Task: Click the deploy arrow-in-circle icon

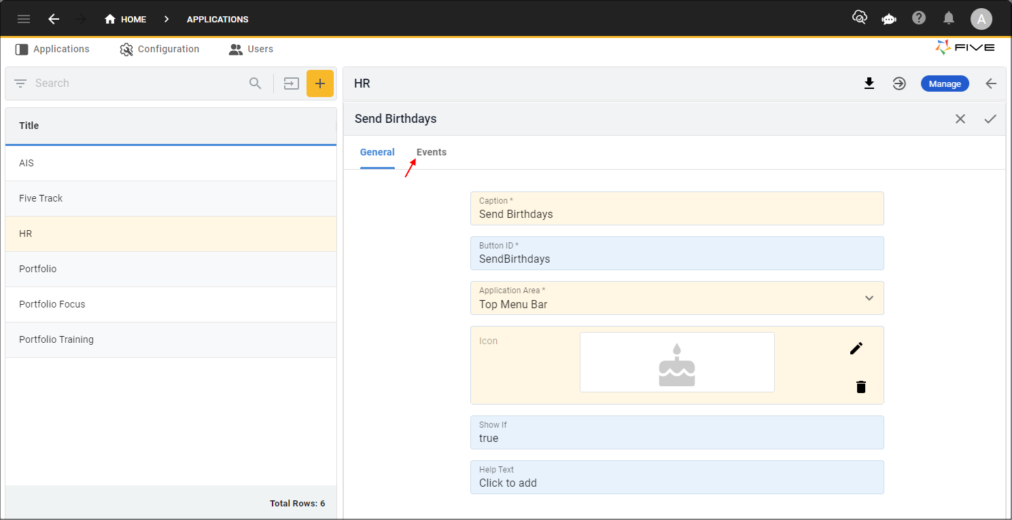Action: (x=899, y=83)
